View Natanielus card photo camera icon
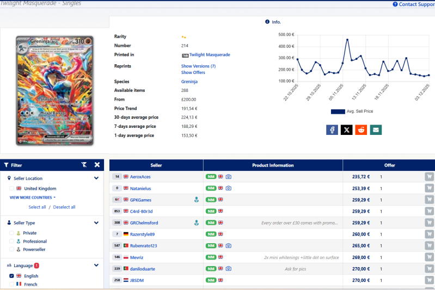This screenshot has width=435, height=290. pyautogui.click(x=228, y=188)
